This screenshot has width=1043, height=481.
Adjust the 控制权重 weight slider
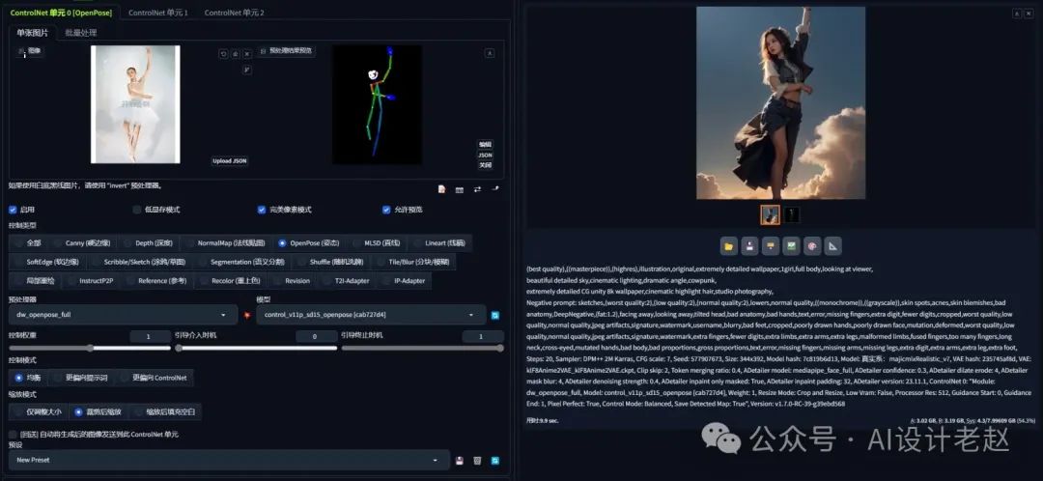pyautogui.click(x=90, y=348)
